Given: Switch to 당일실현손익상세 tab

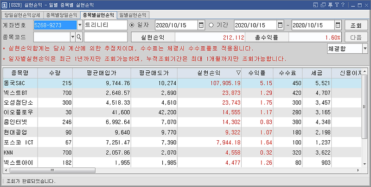Looking at the screenshot, I should pos(22,15).
